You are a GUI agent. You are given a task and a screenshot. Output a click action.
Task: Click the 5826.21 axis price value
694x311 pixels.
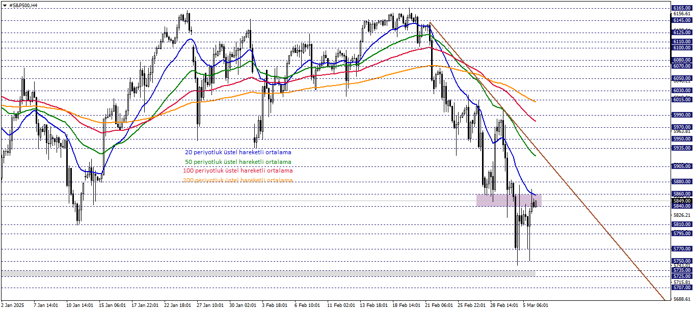point(682,215)
